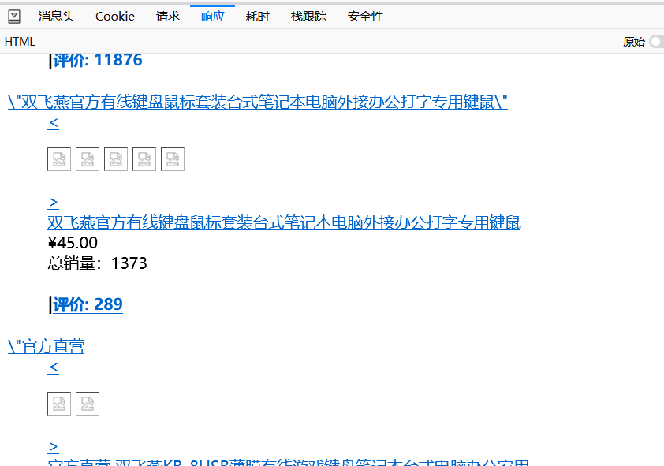
Task: Open the 安全性 tab
Action: [365, 17]
